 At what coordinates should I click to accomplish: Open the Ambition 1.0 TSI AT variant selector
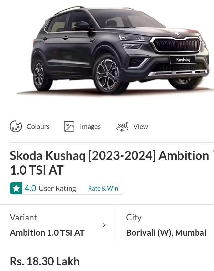pos(47,233)
